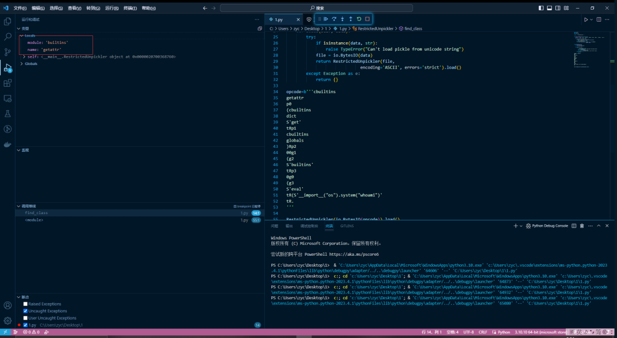Open the Extensions view in activity bar
617x338 pixels.
7,83
